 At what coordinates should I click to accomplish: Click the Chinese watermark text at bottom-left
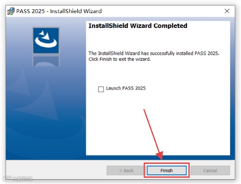point(22,179)
